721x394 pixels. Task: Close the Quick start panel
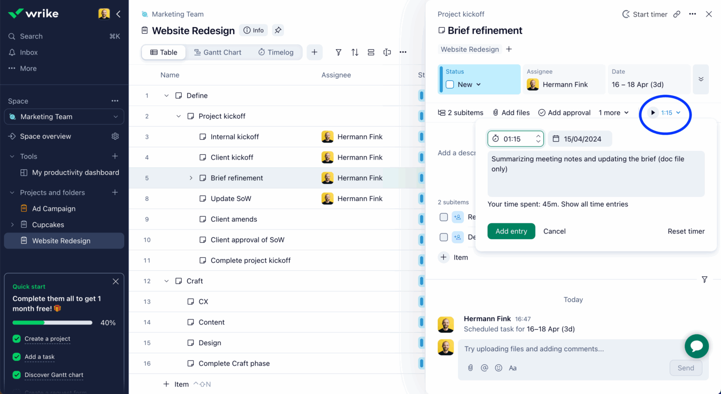click(115, 281)
